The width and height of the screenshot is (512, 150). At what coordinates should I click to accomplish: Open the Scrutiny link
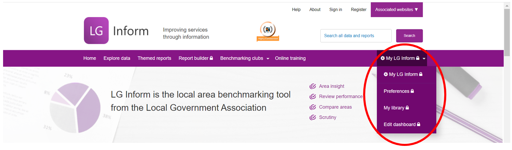[x=328, y=118]
